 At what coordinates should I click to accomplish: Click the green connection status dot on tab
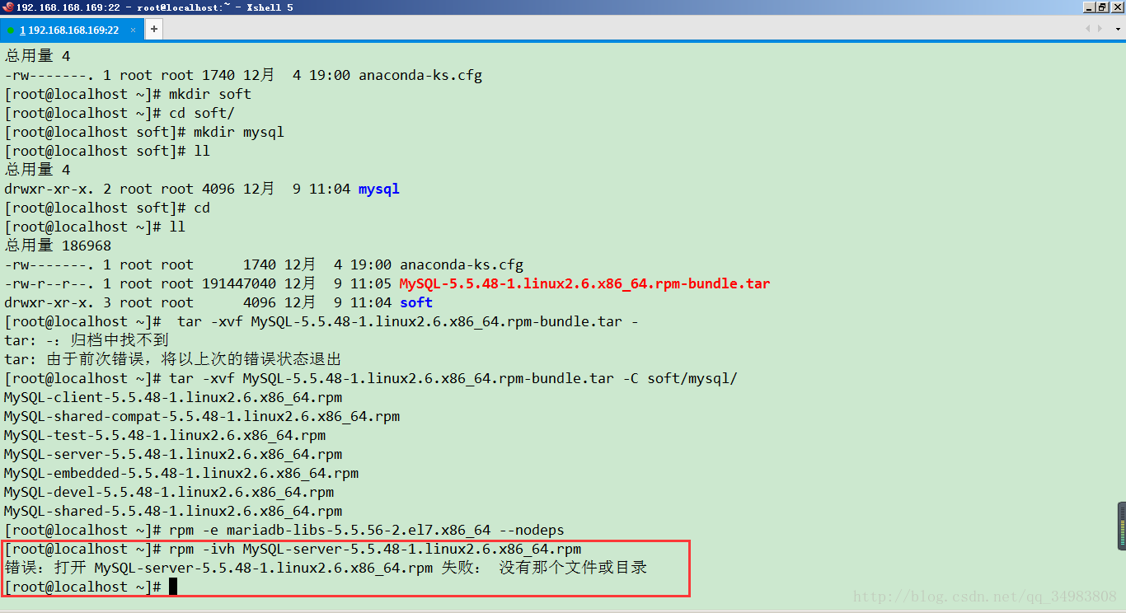11,30
